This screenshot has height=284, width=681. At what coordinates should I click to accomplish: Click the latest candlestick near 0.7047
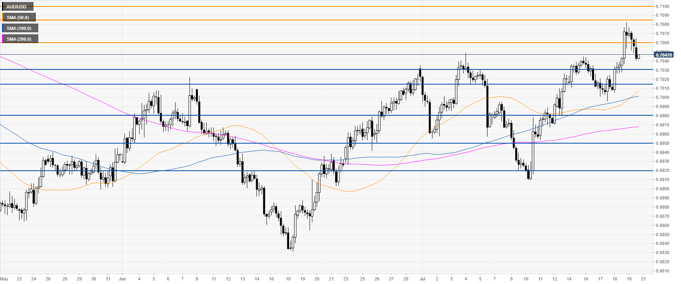click(x=639, y=57)
